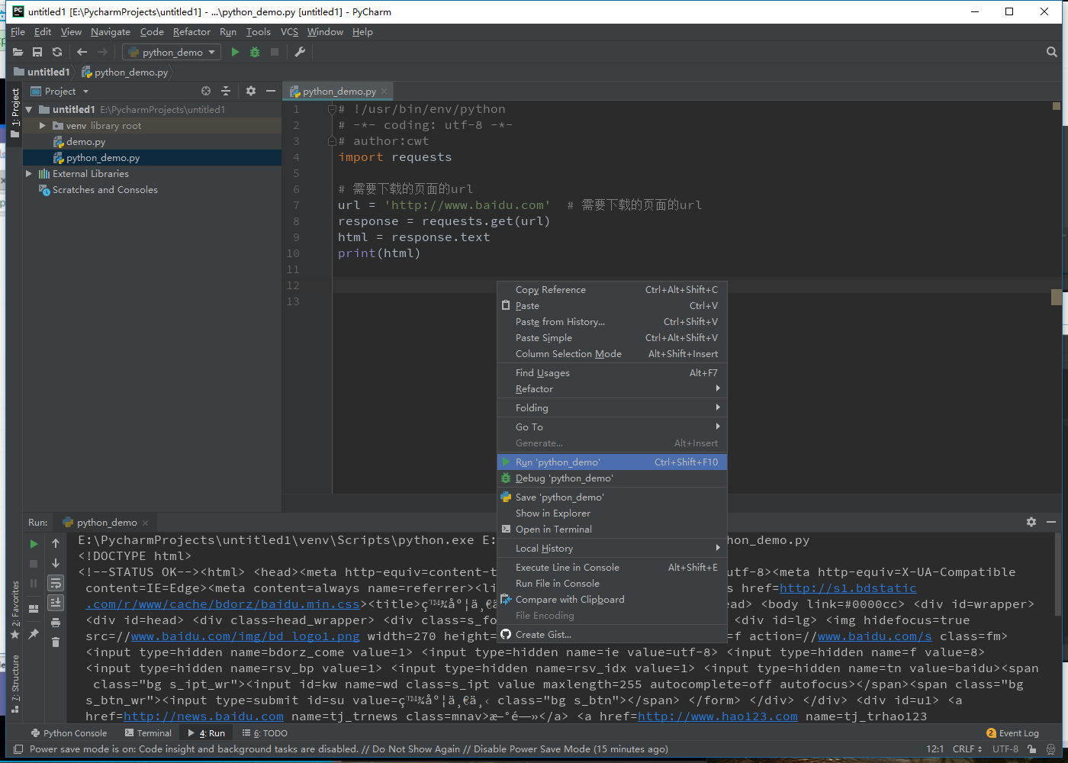Open the Terminal tool window
The image size is (1068, 763).
(148, 733)
